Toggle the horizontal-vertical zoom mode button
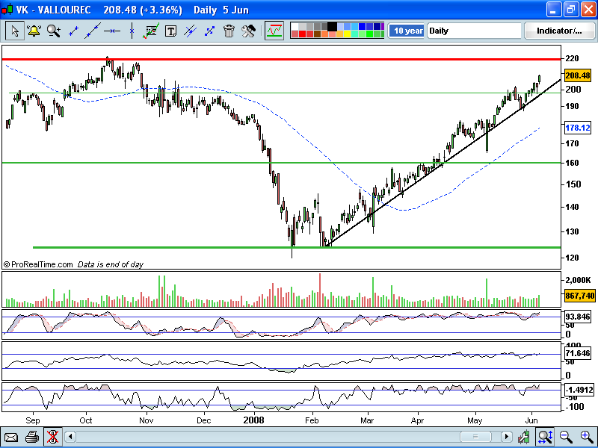Screen dimensions: 598x448 tap(546, 437)
